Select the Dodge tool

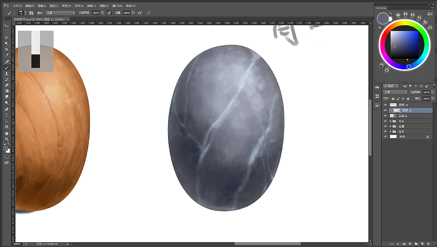point(6,103)
